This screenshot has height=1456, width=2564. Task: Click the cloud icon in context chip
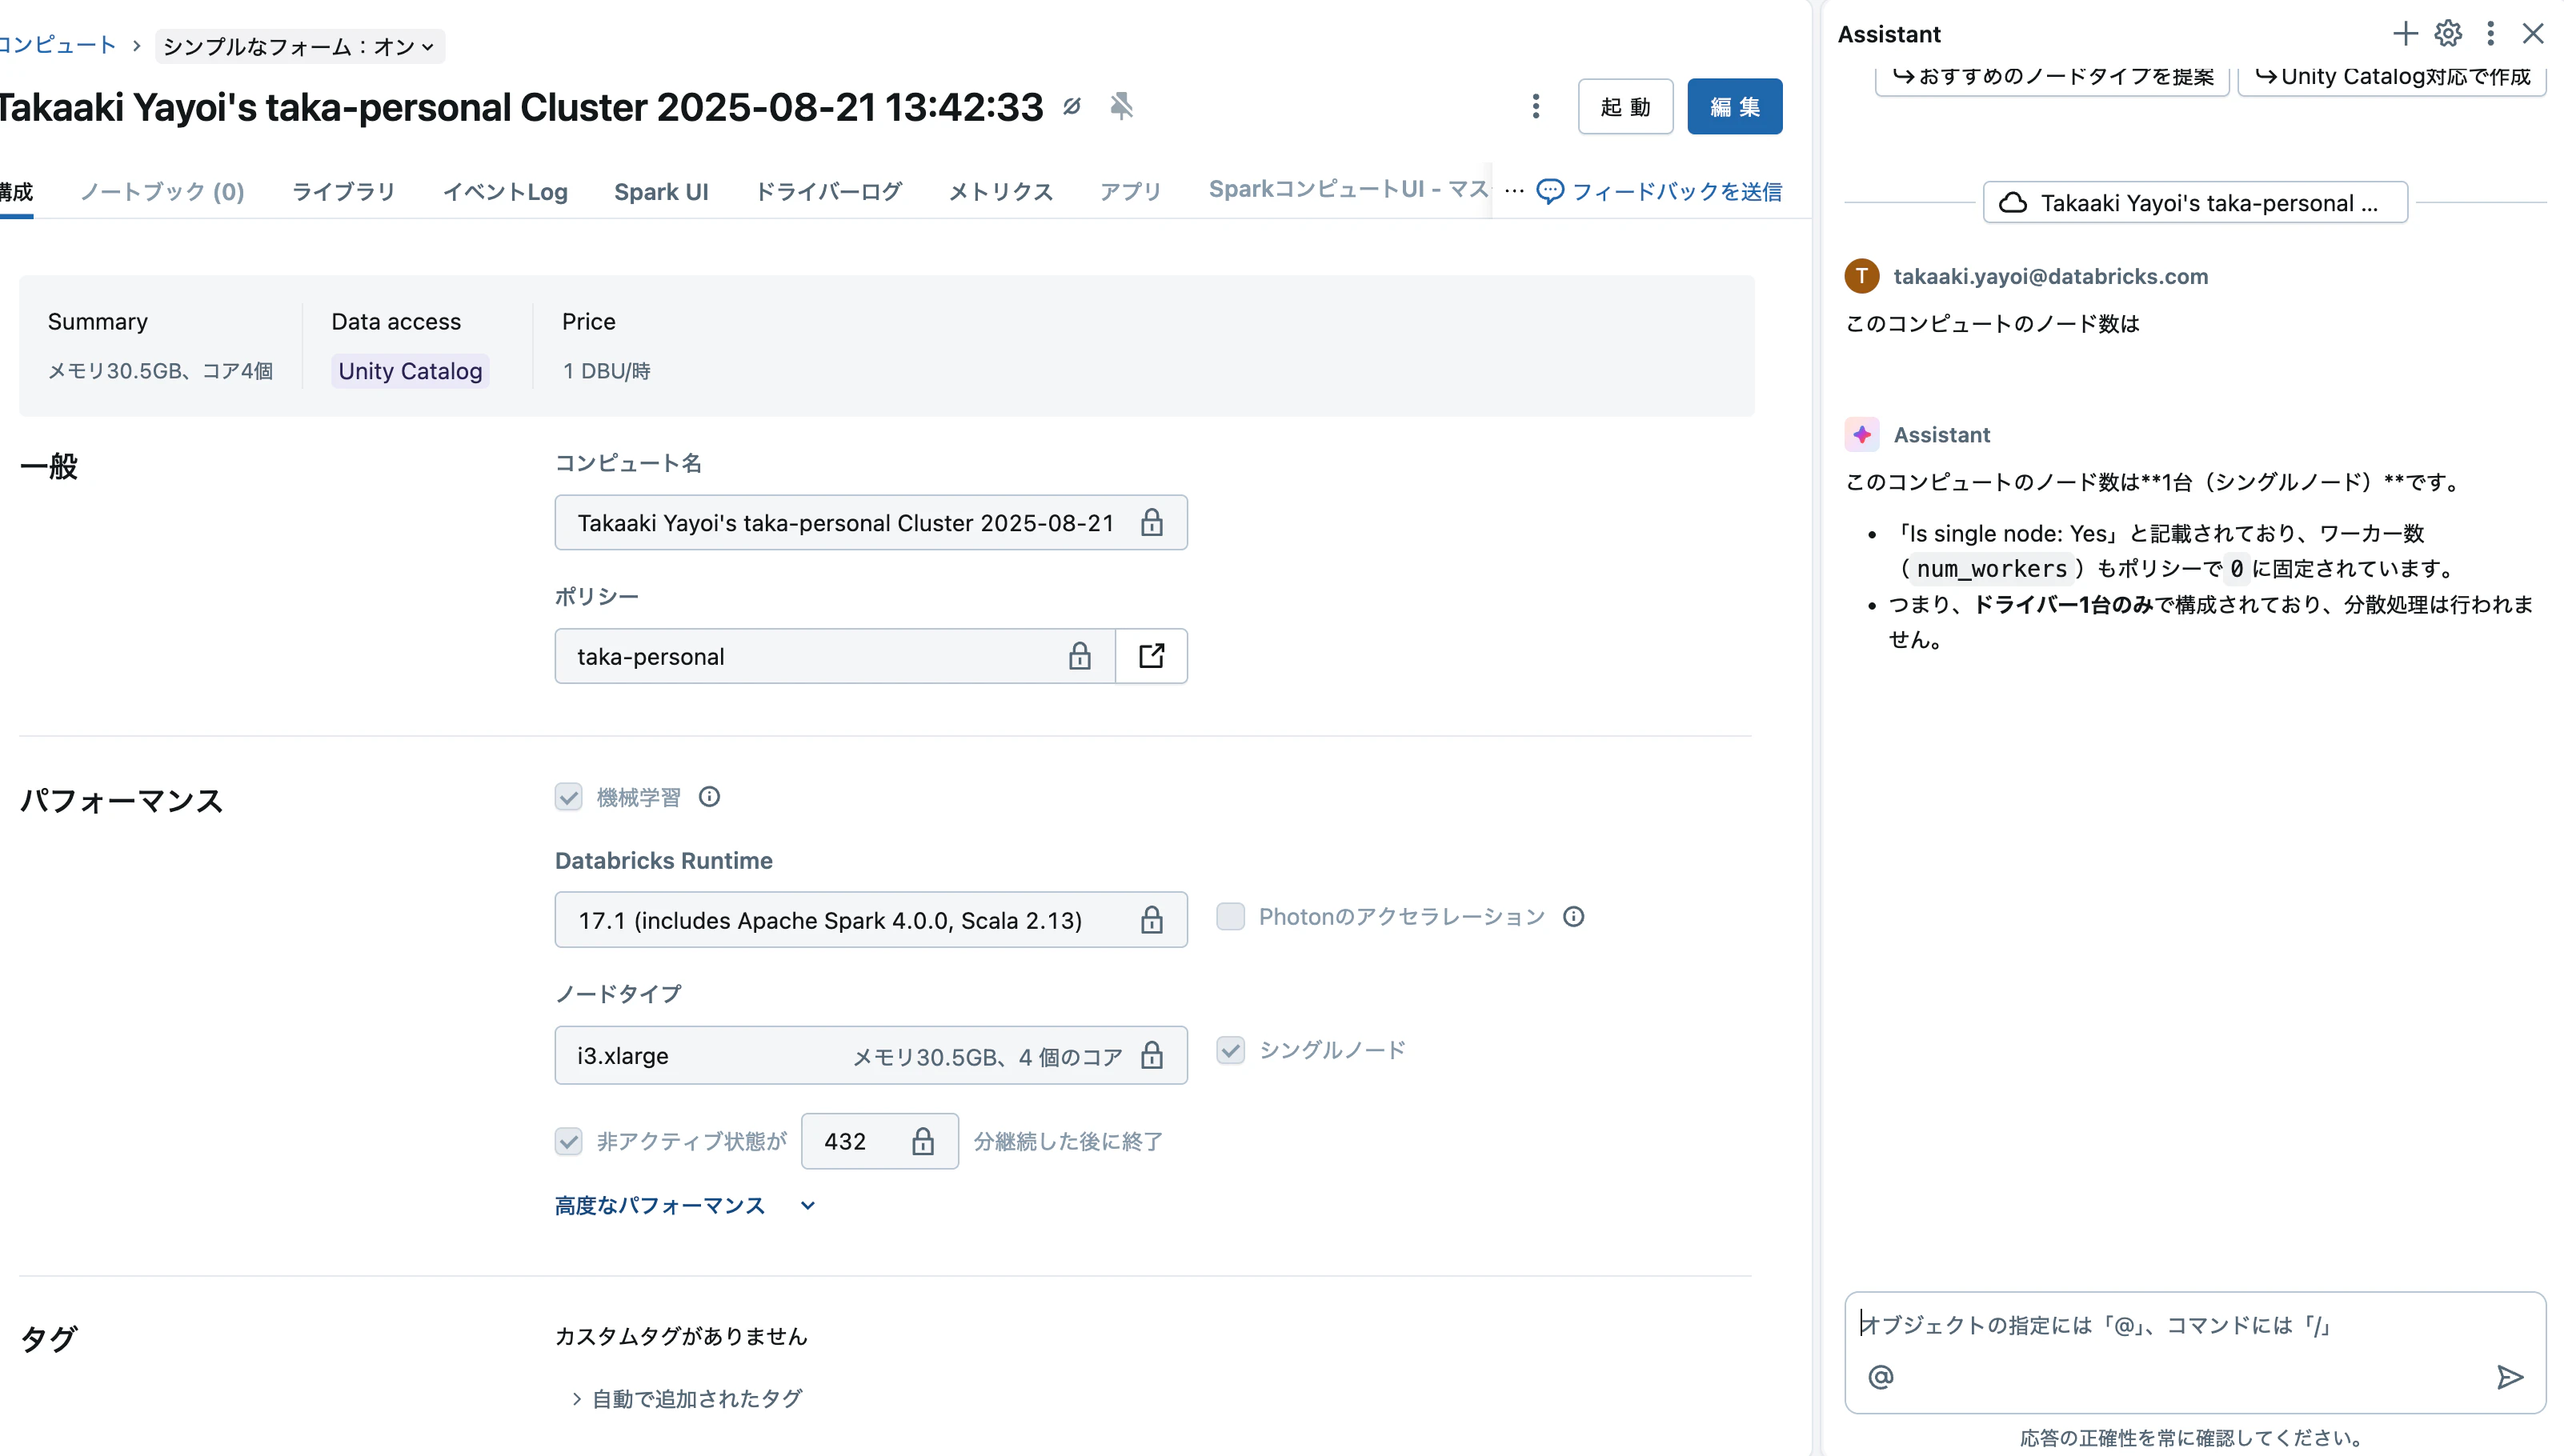(x=2012, y=203)
